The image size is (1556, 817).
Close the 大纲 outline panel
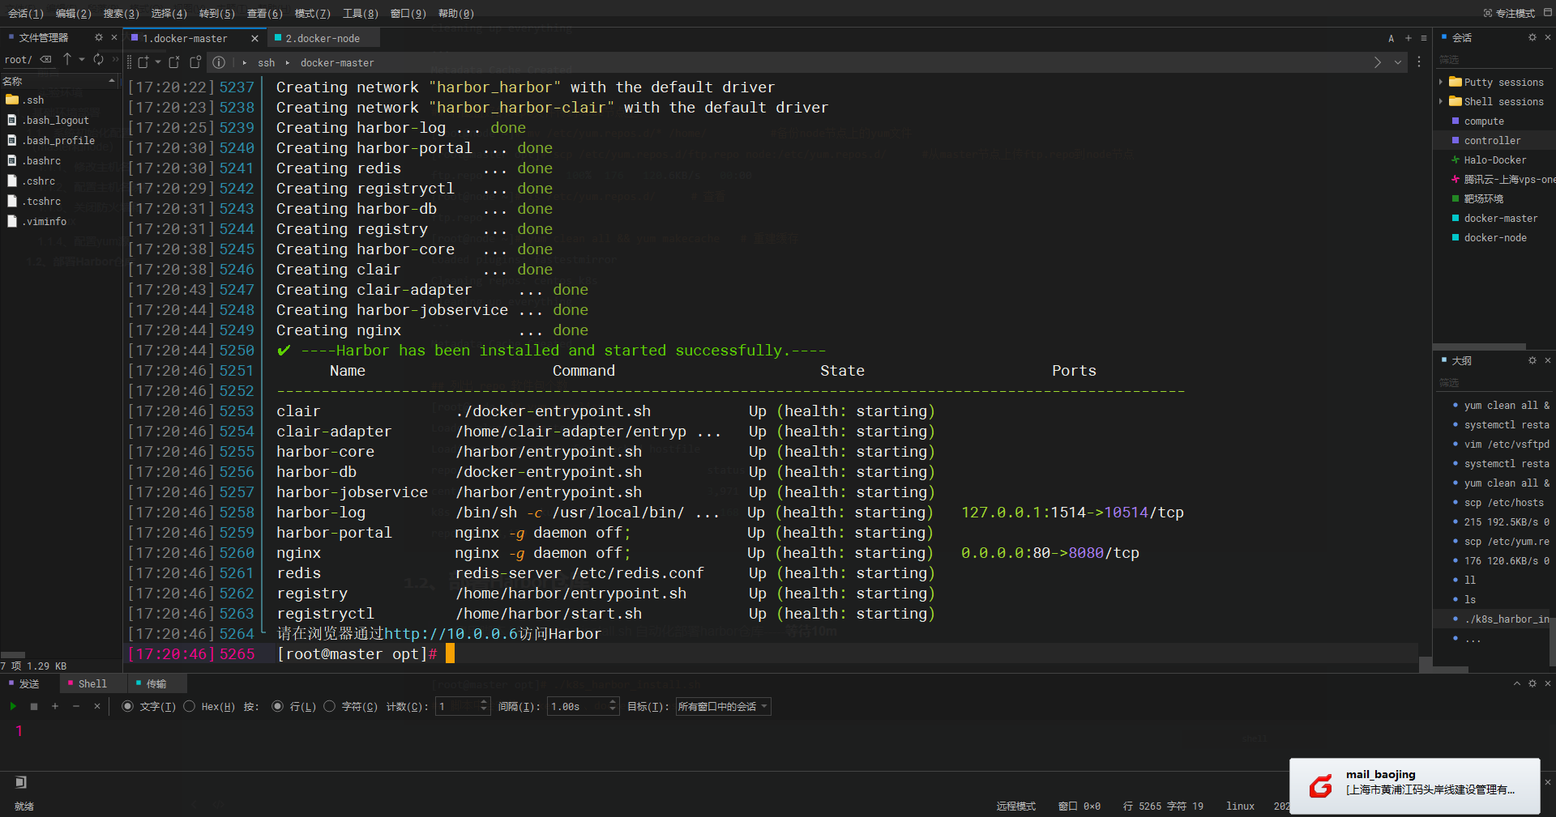(x=1547, y=360)
